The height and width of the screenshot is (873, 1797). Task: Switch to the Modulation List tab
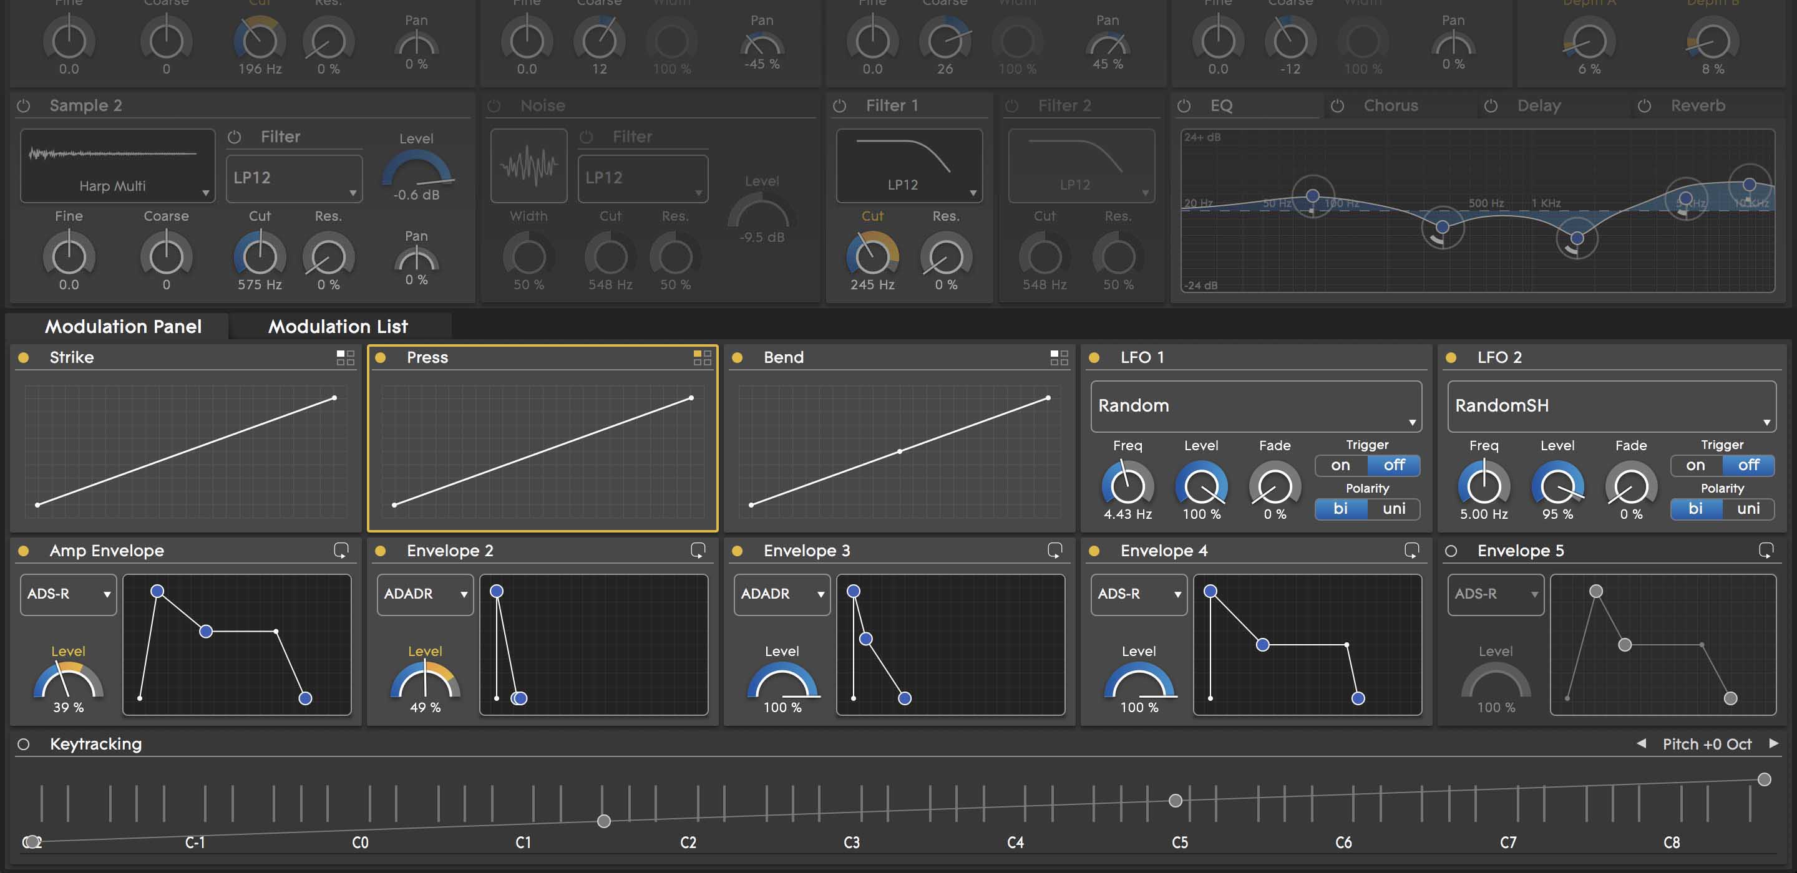coord(338,326)
